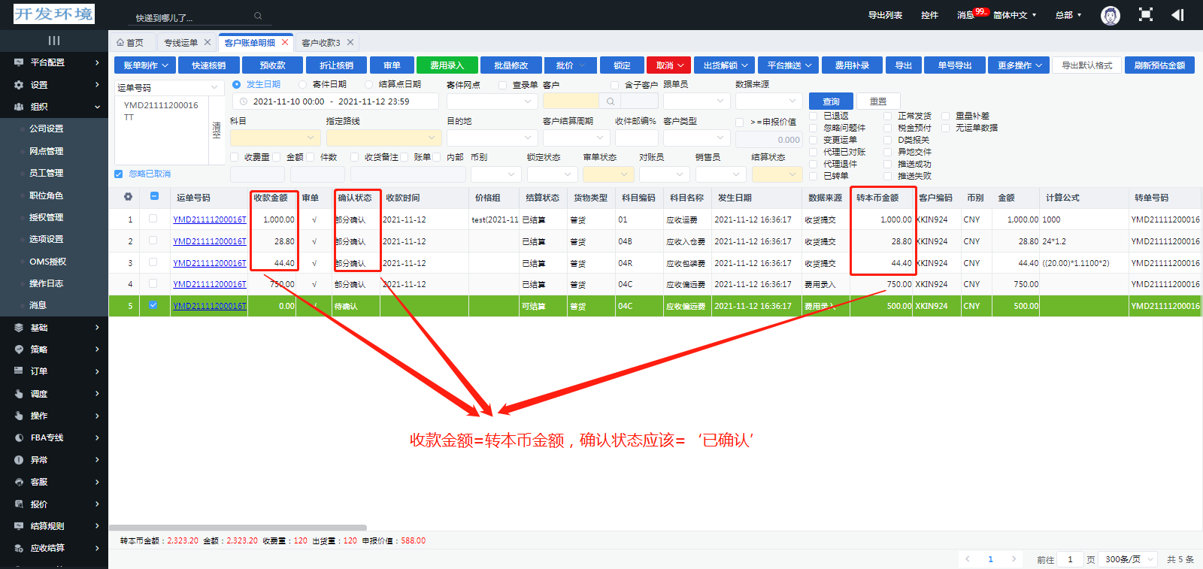Open the 数据来源 dropdown

[768, 101]
